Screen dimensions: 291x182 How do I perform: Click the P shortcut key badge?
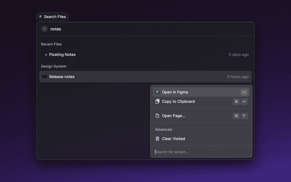(x=244, y=116)
